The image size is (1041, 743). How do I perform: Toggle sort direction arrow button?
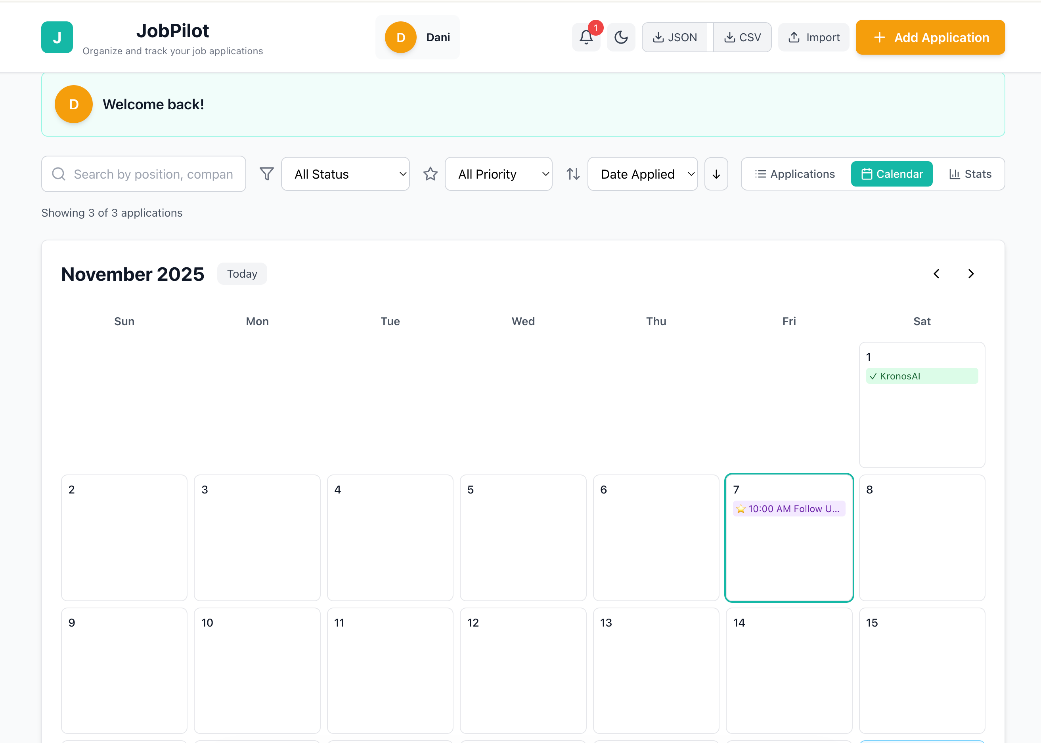coord(716,174)
